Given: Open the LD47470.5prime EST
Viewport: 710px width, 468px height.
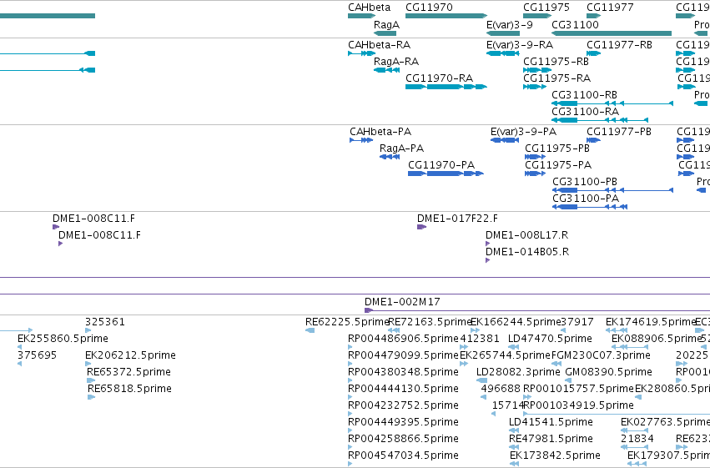Looking at the screenshot, I should [513, 347].
